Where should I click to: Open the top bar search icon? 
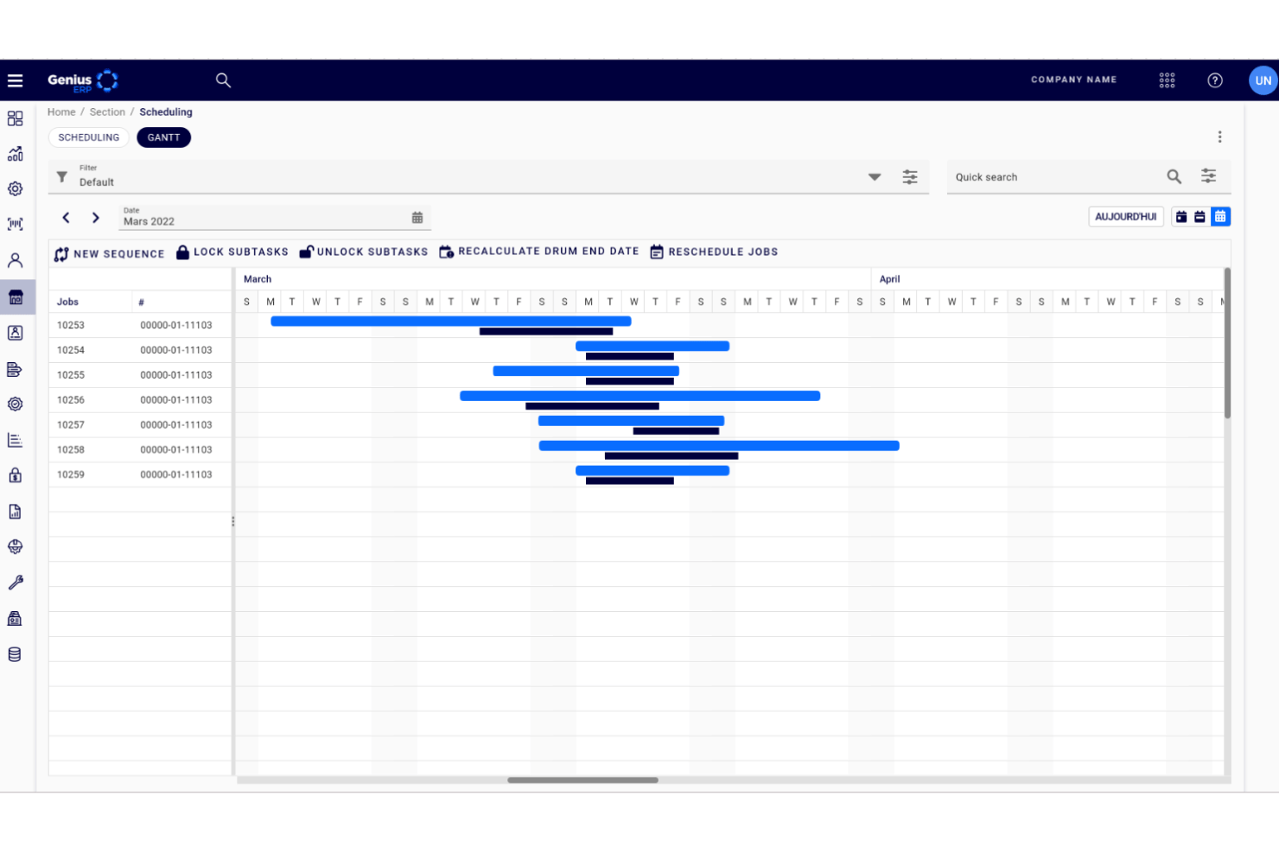(223, 80)
